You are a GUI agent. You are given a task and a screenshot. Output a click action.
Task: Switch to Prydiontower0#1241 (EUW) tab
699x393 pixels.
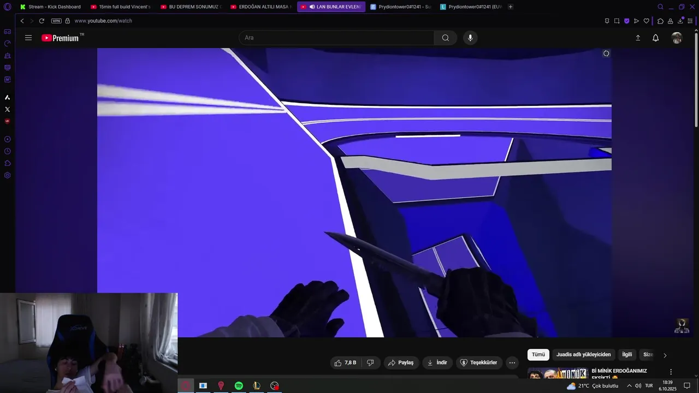(x=470, y=7)
